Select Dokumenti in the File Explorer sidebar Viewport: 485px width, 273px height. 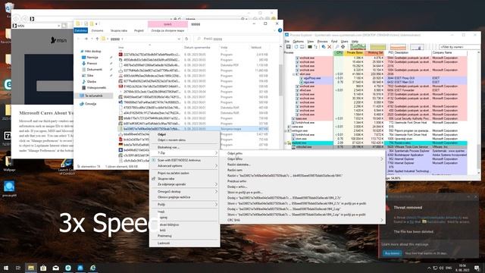[94, 69]
